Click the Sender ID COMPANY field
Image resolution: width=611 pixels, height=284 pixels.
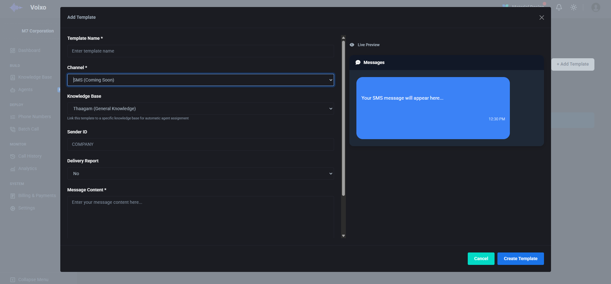click(x=201, y=144)
